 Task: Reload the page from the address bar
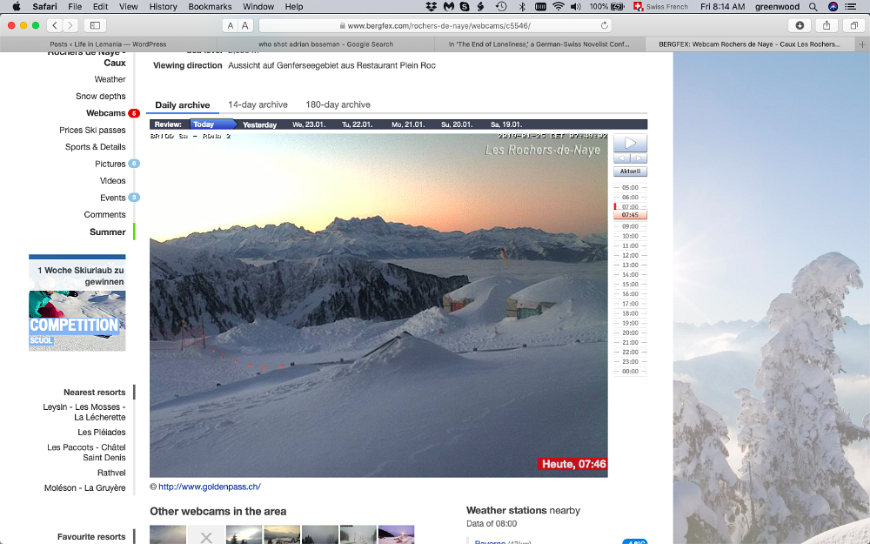coord(605,25)
